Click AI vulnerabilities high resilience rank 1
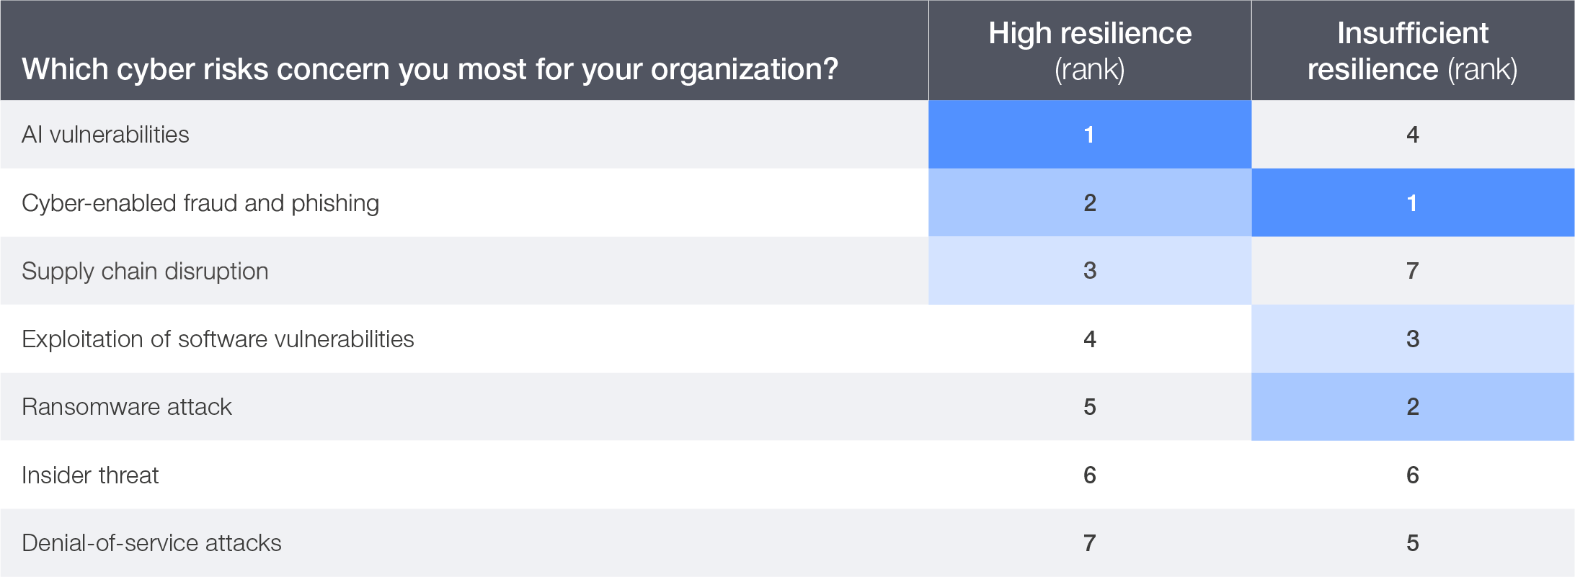Viewport: 1575px width, 577px height. click(x=1089, y=135)
